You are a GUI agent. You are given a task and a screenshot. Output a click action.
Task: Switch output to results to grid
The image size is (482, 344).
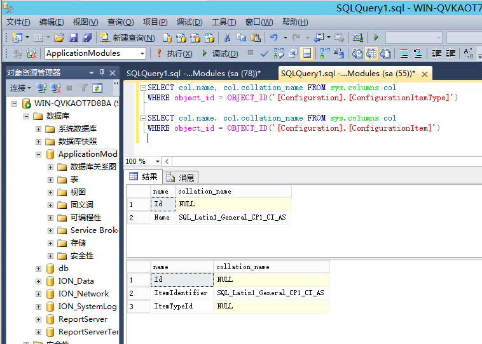coord(371,54)
